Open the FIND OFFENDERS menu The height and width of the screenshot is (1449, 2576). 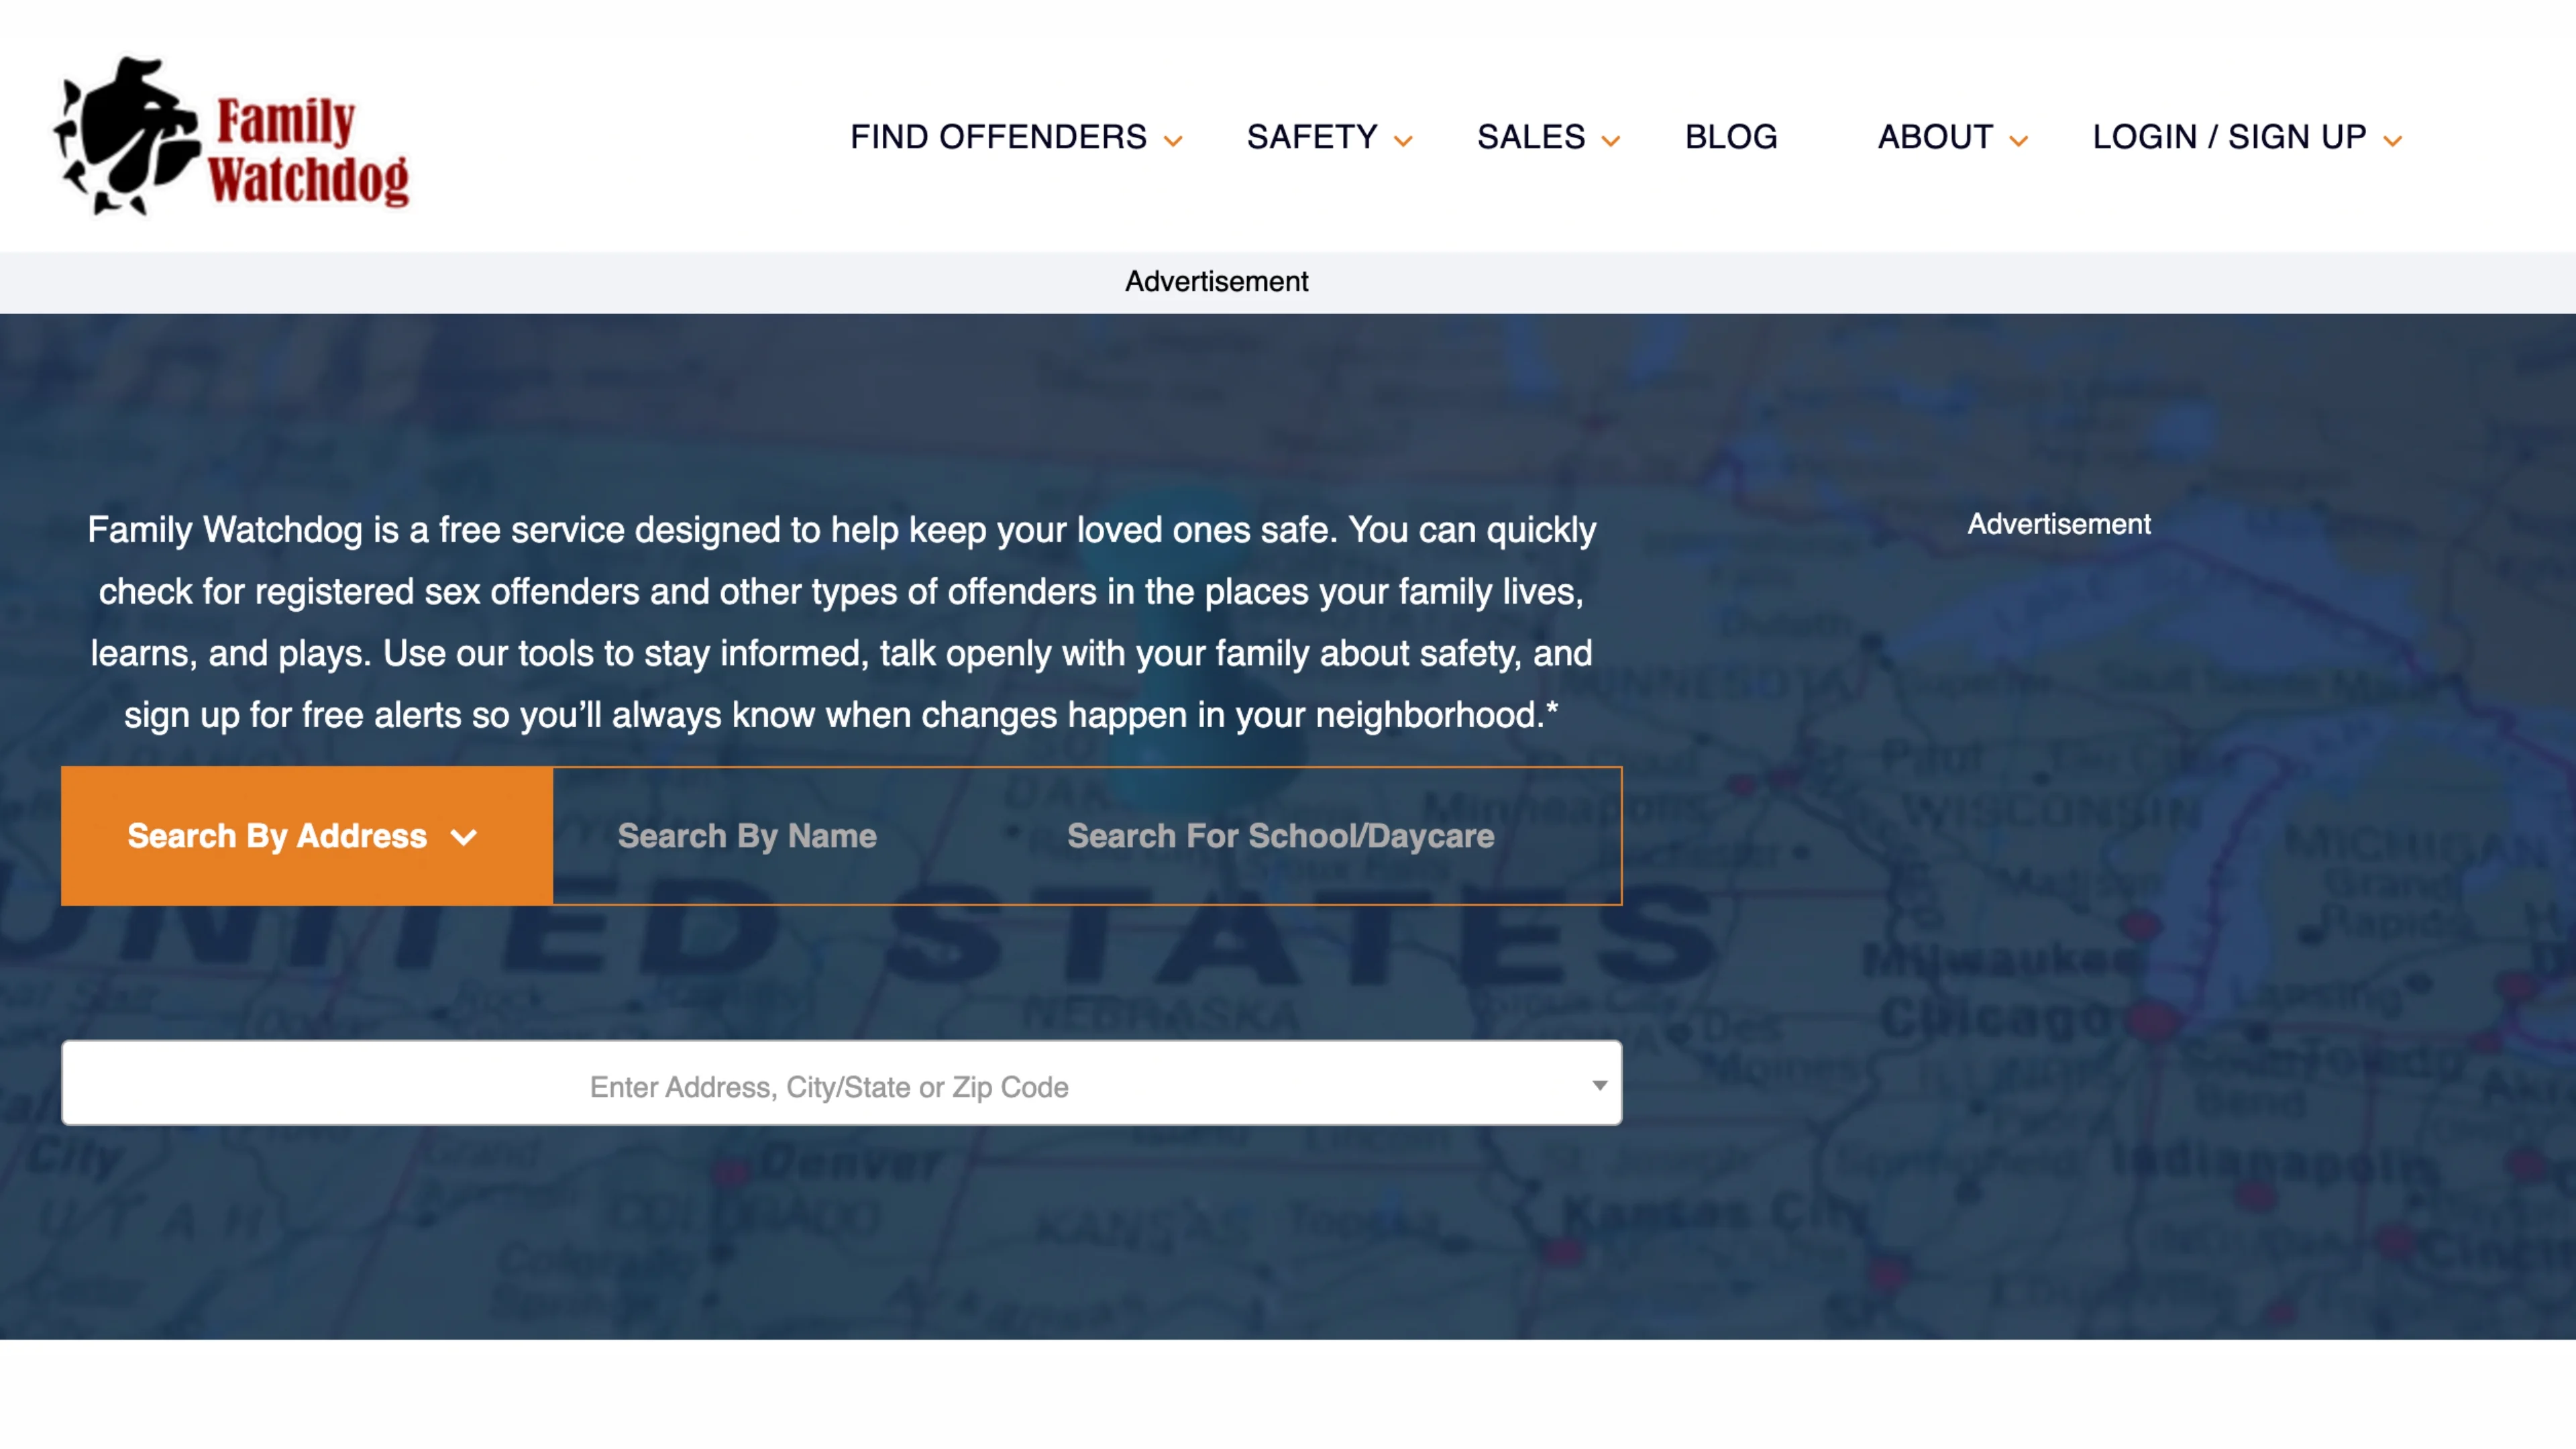[x=997, y=137]
